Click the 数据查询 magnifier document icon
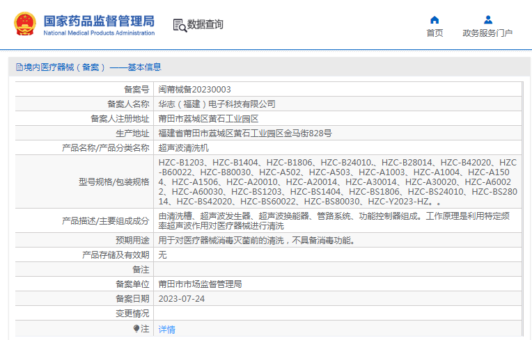Image resolution: width=532 pixels, height=340 pixels. click(x=180, y=25)
